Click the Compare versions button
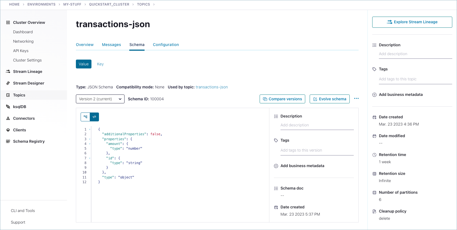Screen dimensions: 457x230 coord(282,99)
